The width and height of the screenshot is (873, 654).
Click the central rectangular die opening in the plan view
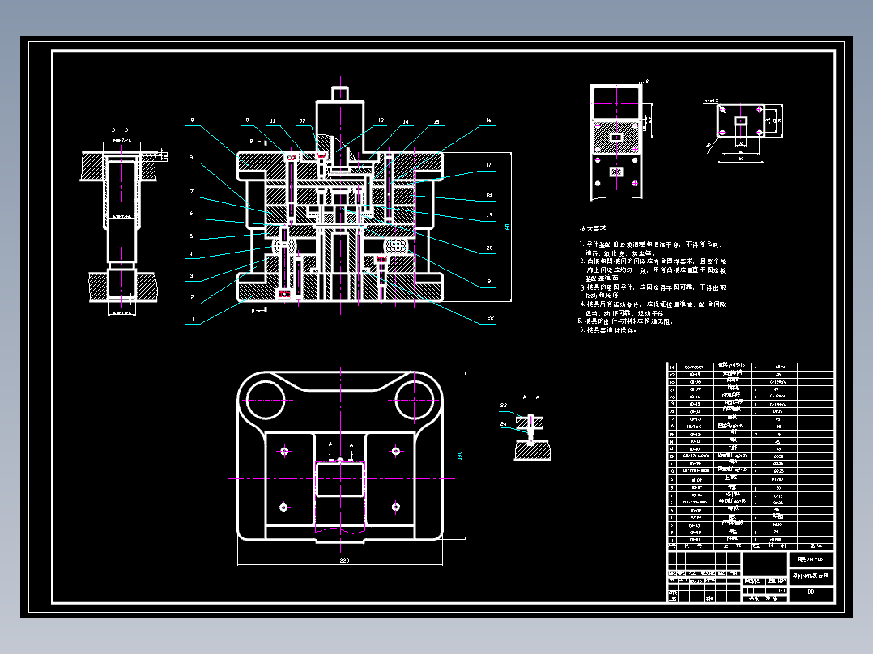[340, 479]
